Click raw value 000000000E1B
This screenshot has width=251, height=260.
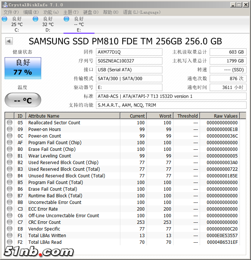(x=222, y=129)
